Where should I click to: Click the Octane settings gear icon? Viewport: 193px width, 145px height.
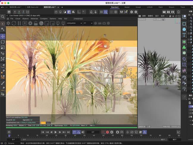point(31,23)
